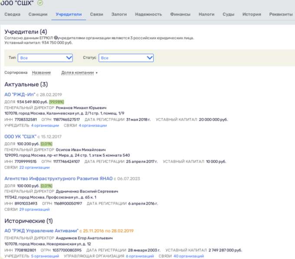
Task: Open 29 организаций связи link
Action: pyautogui.click(x=34, y=210)
